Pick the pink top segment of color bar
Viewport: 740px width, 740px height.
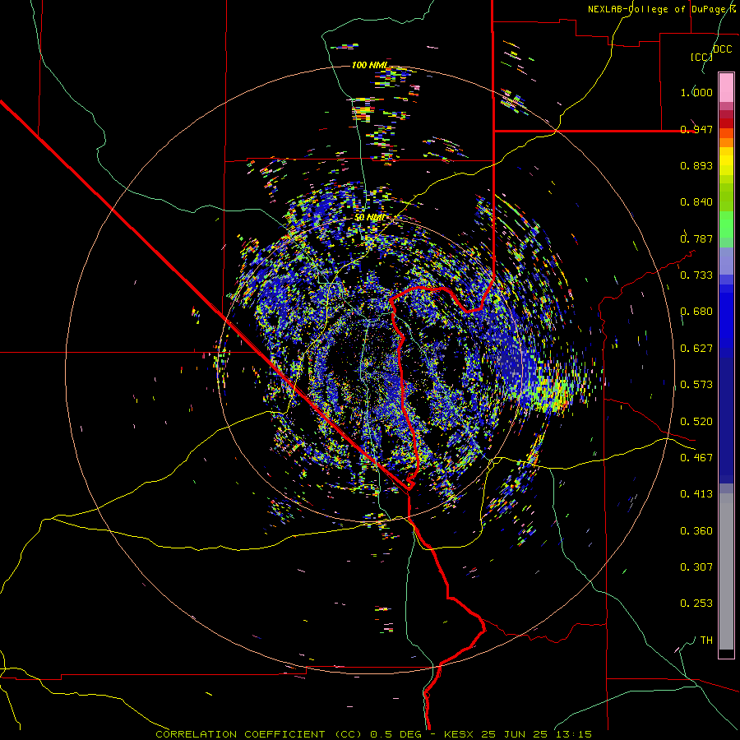tap(726, 87)
